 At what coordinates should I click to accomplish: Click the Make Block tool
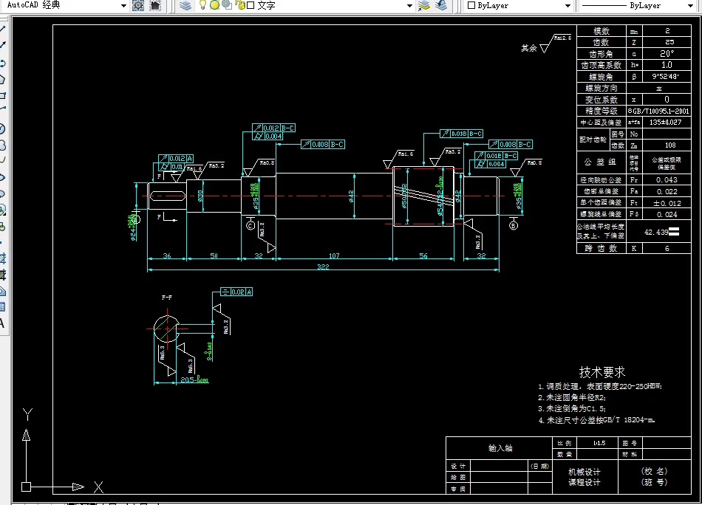tap(2, 227)
